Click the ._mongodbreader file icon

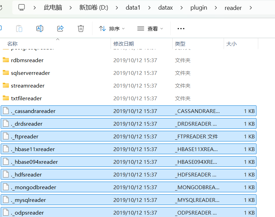(6, 187)
